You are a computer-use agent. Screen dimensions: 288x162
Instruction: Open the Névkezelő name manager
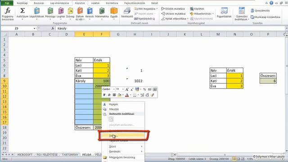click(127, 13)
